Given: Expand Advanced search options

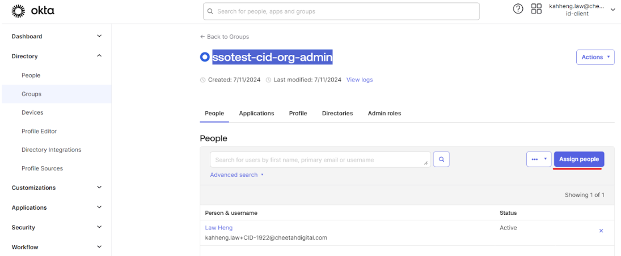Looking at the screenshot, I should click(x=236, y=175).
